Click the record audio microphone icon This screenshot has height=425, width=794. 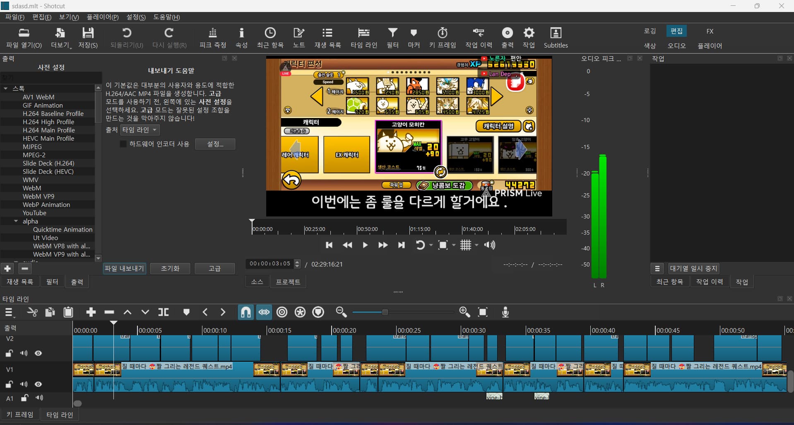click(505, 312)
